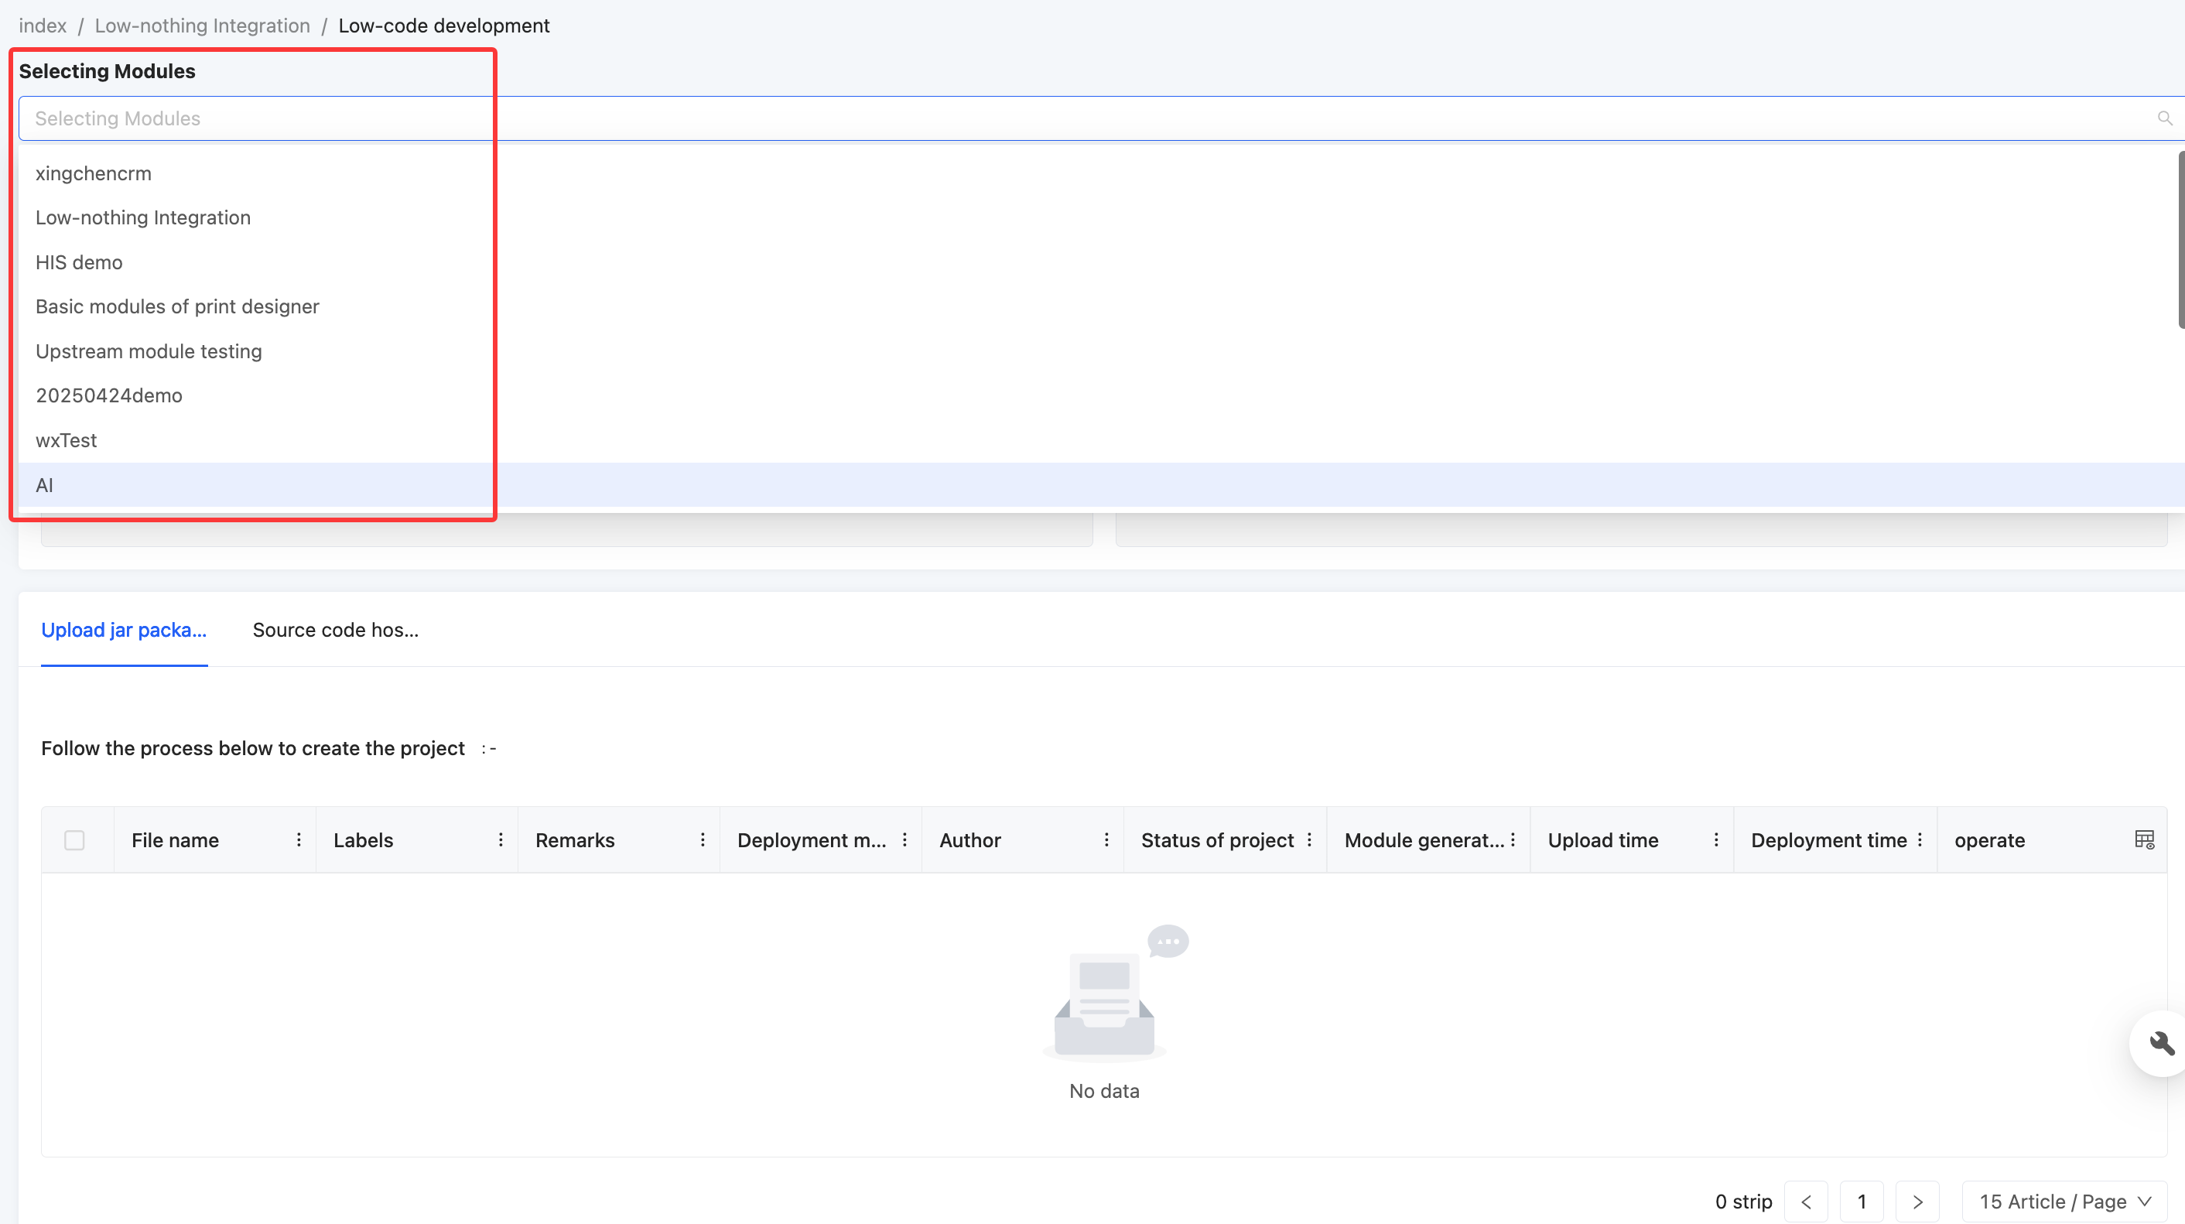The height and width of the screenshot is (1224, 2185).
Task: Open the File name column menu dots
Action: tap(299, 839)
